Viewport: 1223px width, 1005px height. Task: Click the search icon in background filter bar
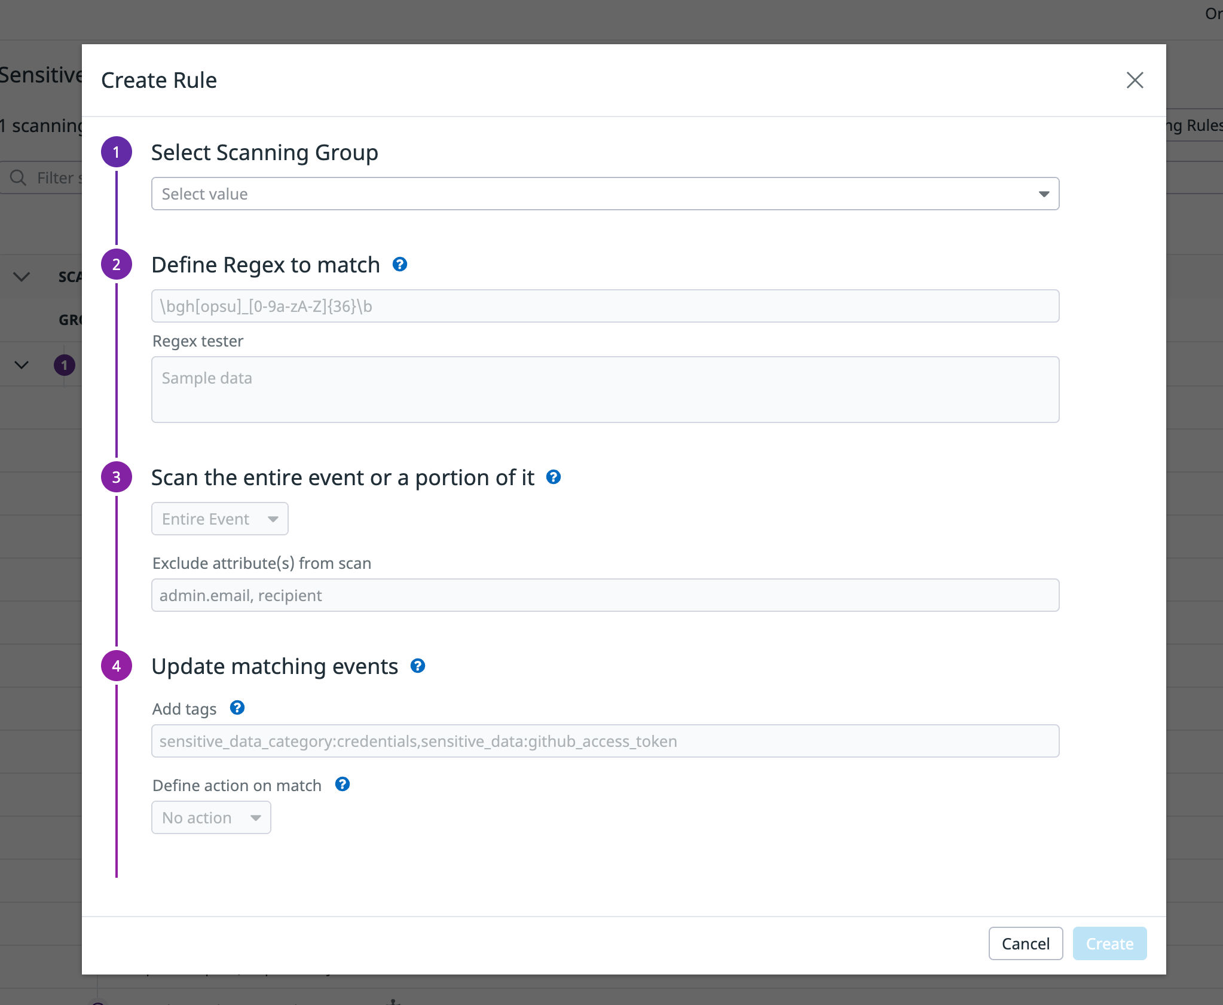pos(18,177)
